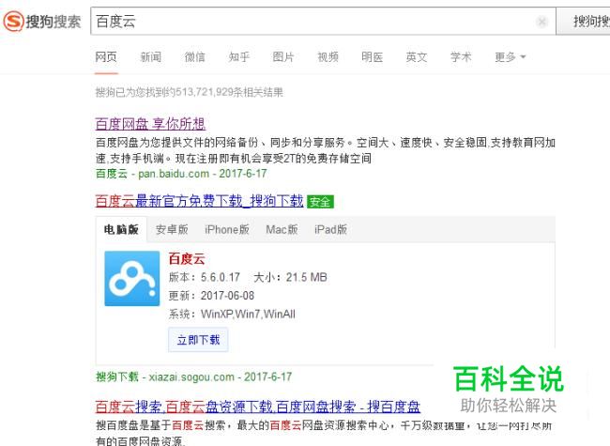Clear the search box with the X icon
The height and width of the screenshot is (446, 610).
(541, 22)
